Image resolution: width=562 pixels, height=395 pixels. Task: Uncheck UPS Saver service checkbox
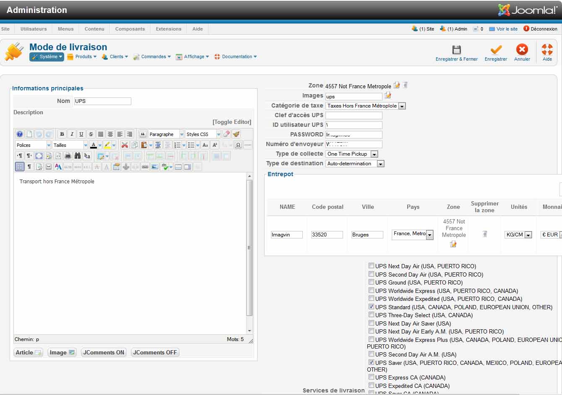click(371, 362)
